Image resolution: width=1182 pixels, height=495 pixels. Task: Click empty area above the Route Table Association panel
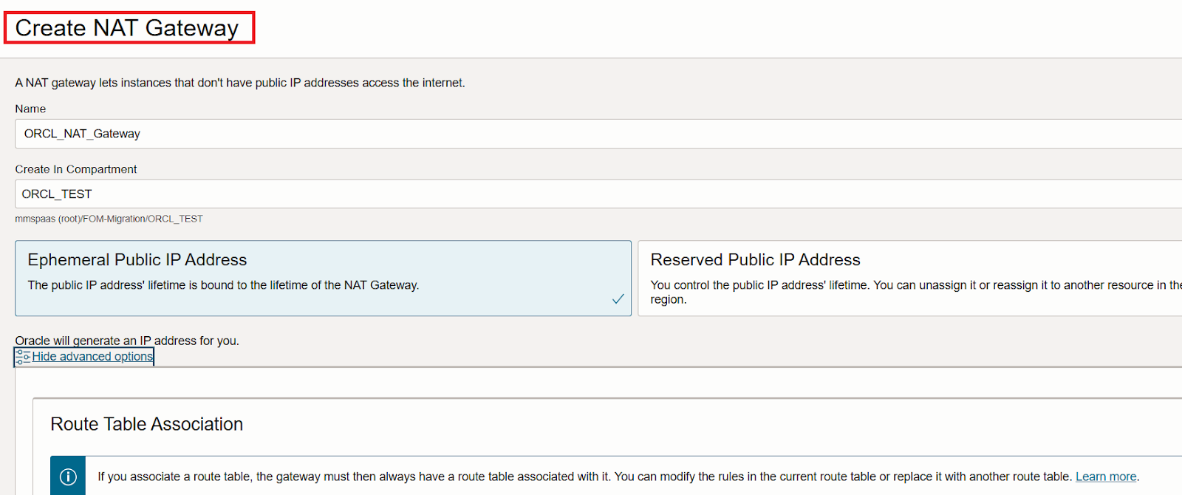pos(591,383)
